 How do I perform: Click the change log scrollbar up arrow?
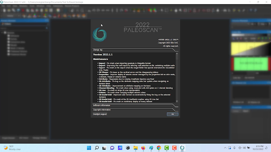click(177, 54)
